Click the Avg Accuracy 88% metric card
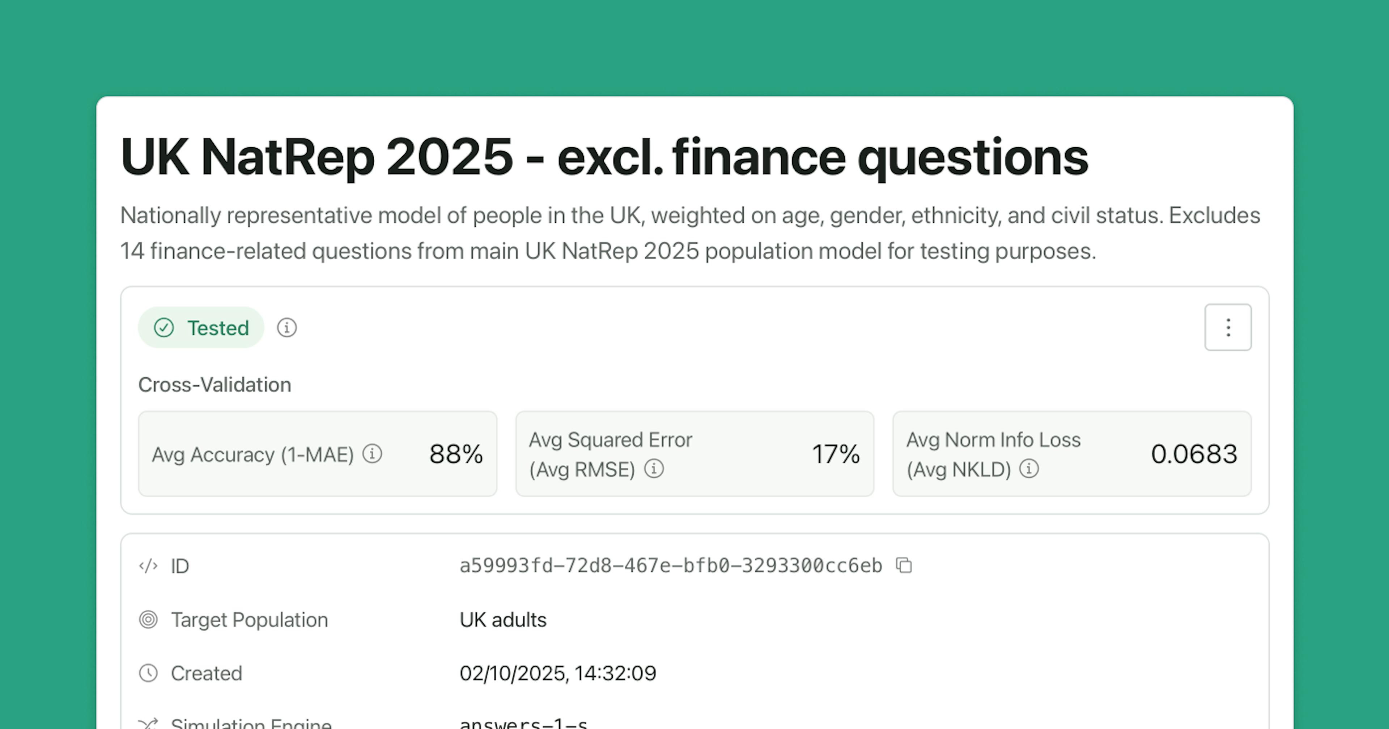Viewport: 1389px width, 729px height. pos(317,454)
